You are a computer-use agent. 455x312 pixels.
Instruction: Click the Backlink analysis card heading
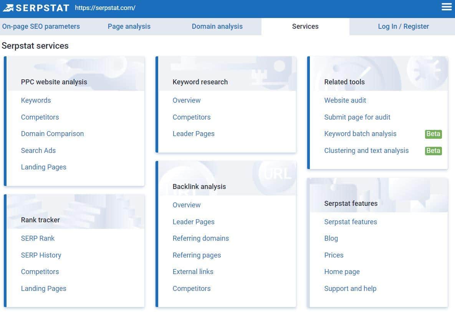[x=199, y=187]
